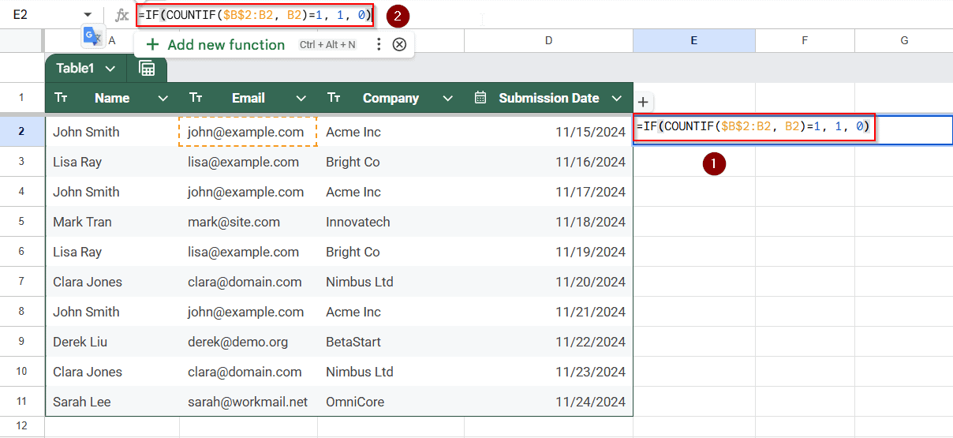Select the date 11/18/2024
The image size is (953, 438).
point(548,222)
